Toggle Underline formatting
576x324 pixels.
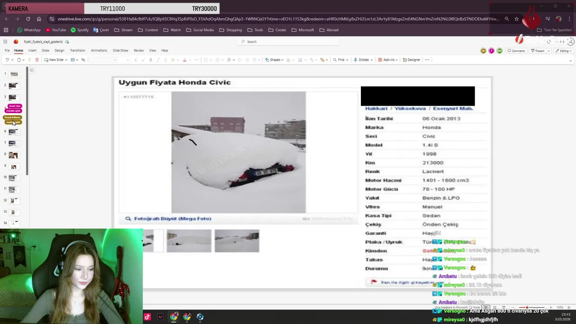(x=165, y=60)
